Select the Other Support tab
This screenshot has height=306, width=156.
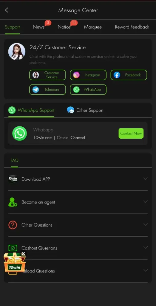coord(85,110)
